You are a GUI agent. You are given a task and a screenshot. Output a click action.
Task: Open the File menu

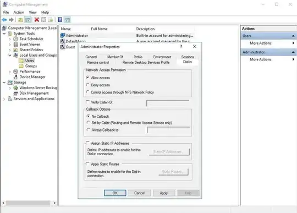[6, 12]
